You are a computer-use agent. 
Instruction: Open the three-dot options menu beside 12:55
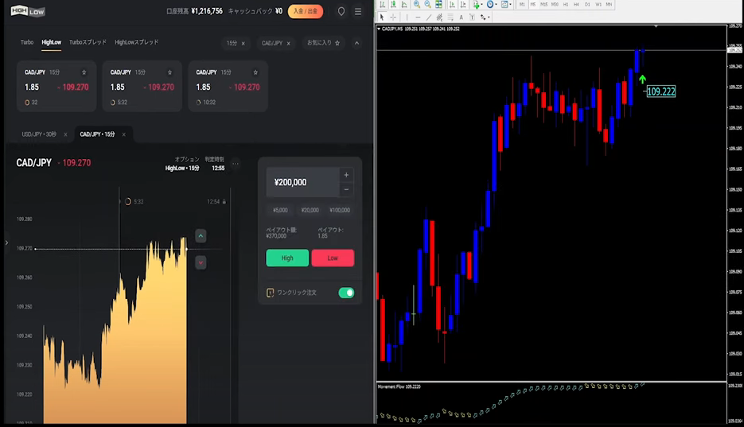pyautogui.click(x=236, y=164)
